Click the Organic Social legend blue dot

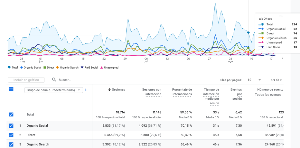(x=21, y=67)
